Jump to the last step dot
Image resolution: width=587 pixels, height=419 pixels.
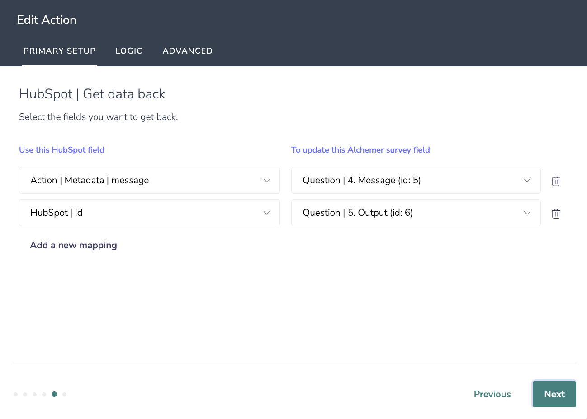click(x=65, y=394)
